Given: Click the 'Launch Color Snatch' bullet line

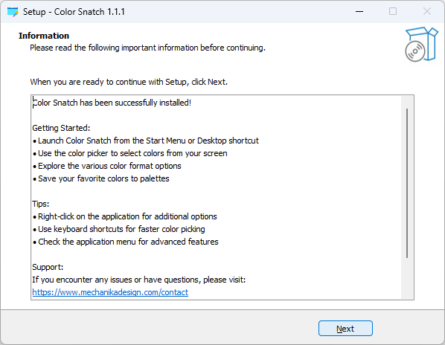Looking at the screenshot, I should 146,141.
